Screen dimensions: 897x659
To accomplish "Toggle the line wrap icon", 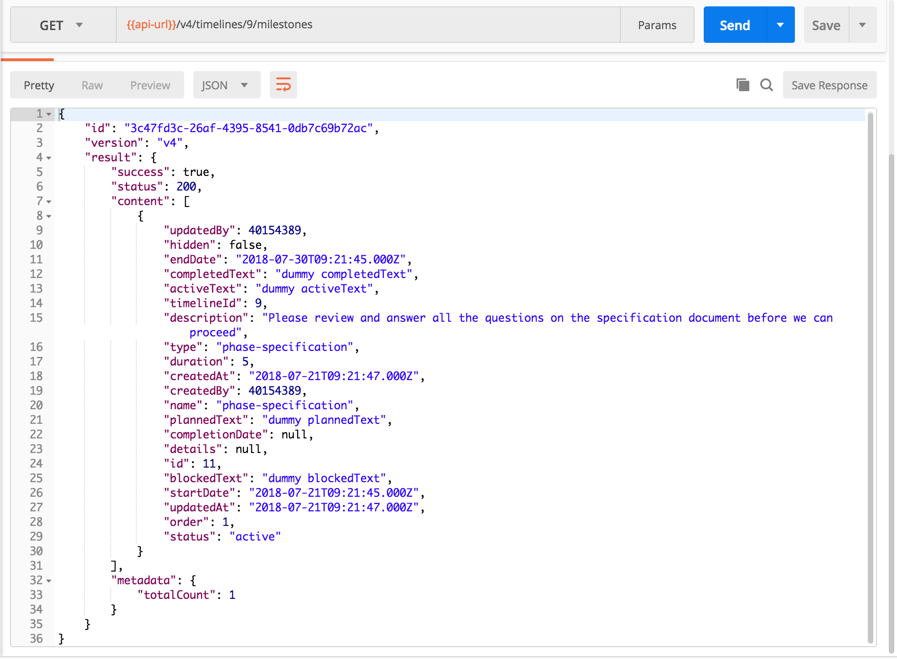I will pos(283,85).
